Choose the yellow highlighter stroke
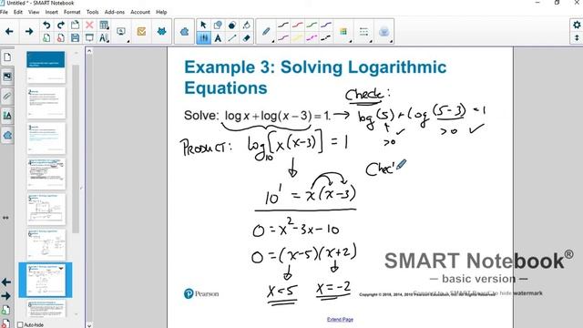 pyautogui.click(x=298, y=37)
